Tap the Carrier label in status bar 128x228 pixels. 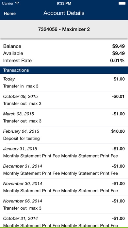8,3
